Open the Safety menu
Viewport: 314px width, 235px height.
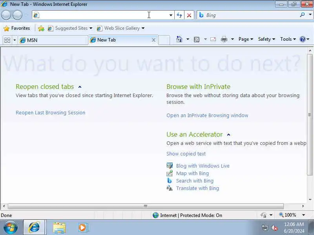click(x=267, y=39)
